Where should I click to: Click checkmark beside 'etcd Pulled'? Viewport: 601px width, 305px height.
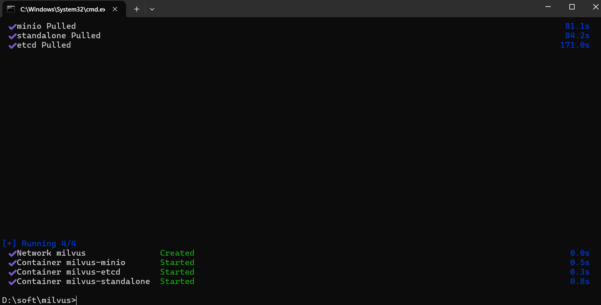[x=12, y=46]
